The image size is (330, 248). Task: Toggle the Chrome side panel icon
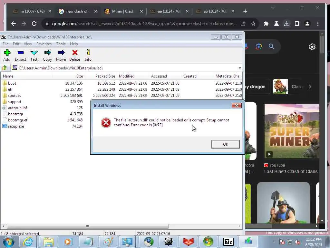coord(297,24)
